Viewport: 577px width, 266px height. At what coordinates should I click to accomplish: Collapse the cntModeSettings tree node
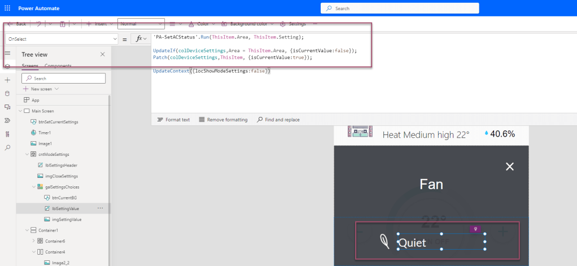(x=27, y=154)
